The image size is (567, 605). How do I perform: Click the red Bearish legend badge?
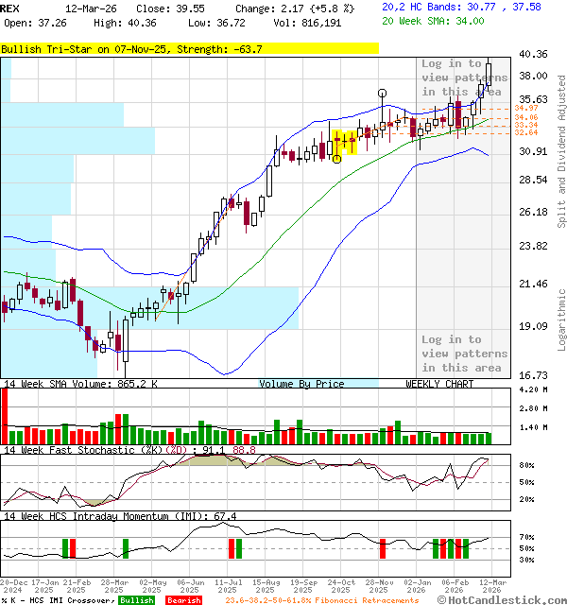(x=181, y=599)
